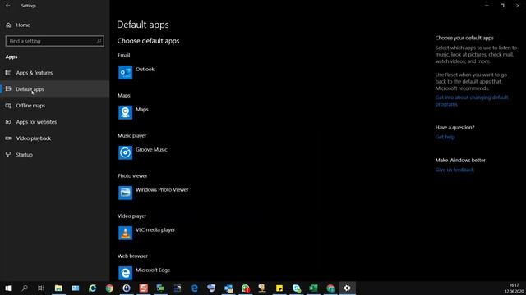
Task: Click the VLC media player cone icon
Action: coord(125,233)
